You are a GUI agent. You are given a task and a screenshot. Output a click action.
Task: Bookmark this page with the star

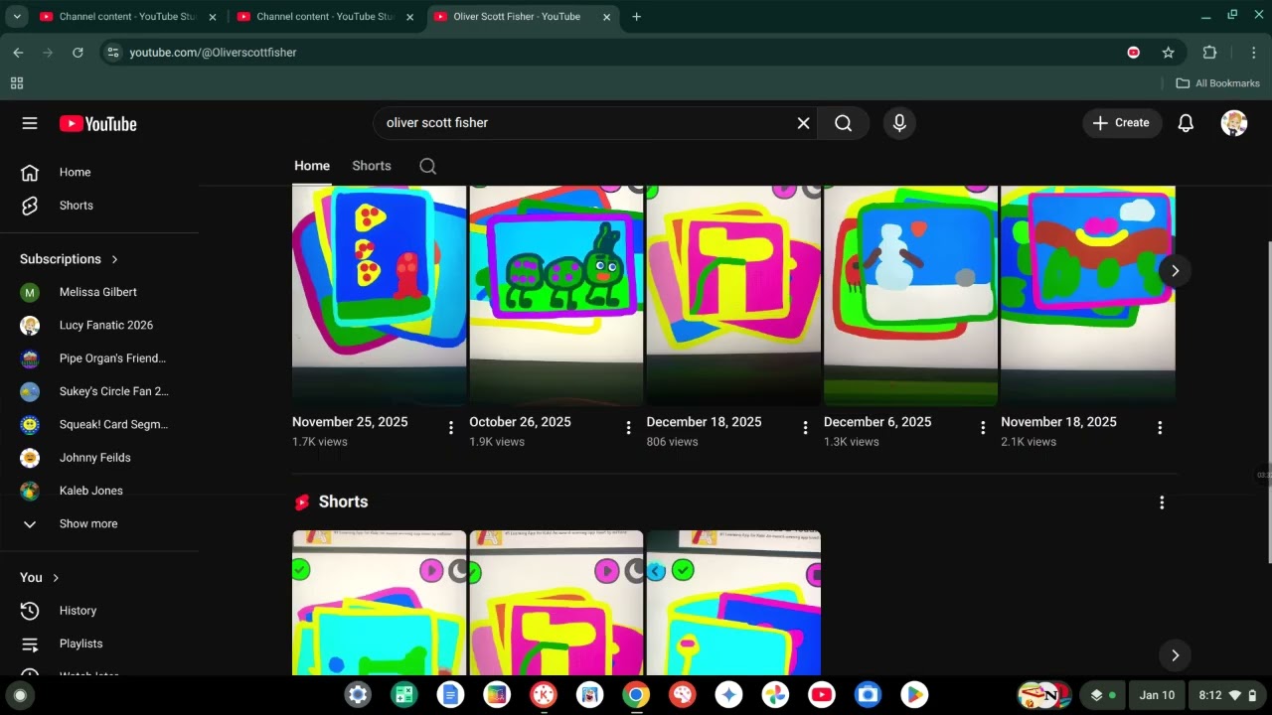coord(1169,53)
